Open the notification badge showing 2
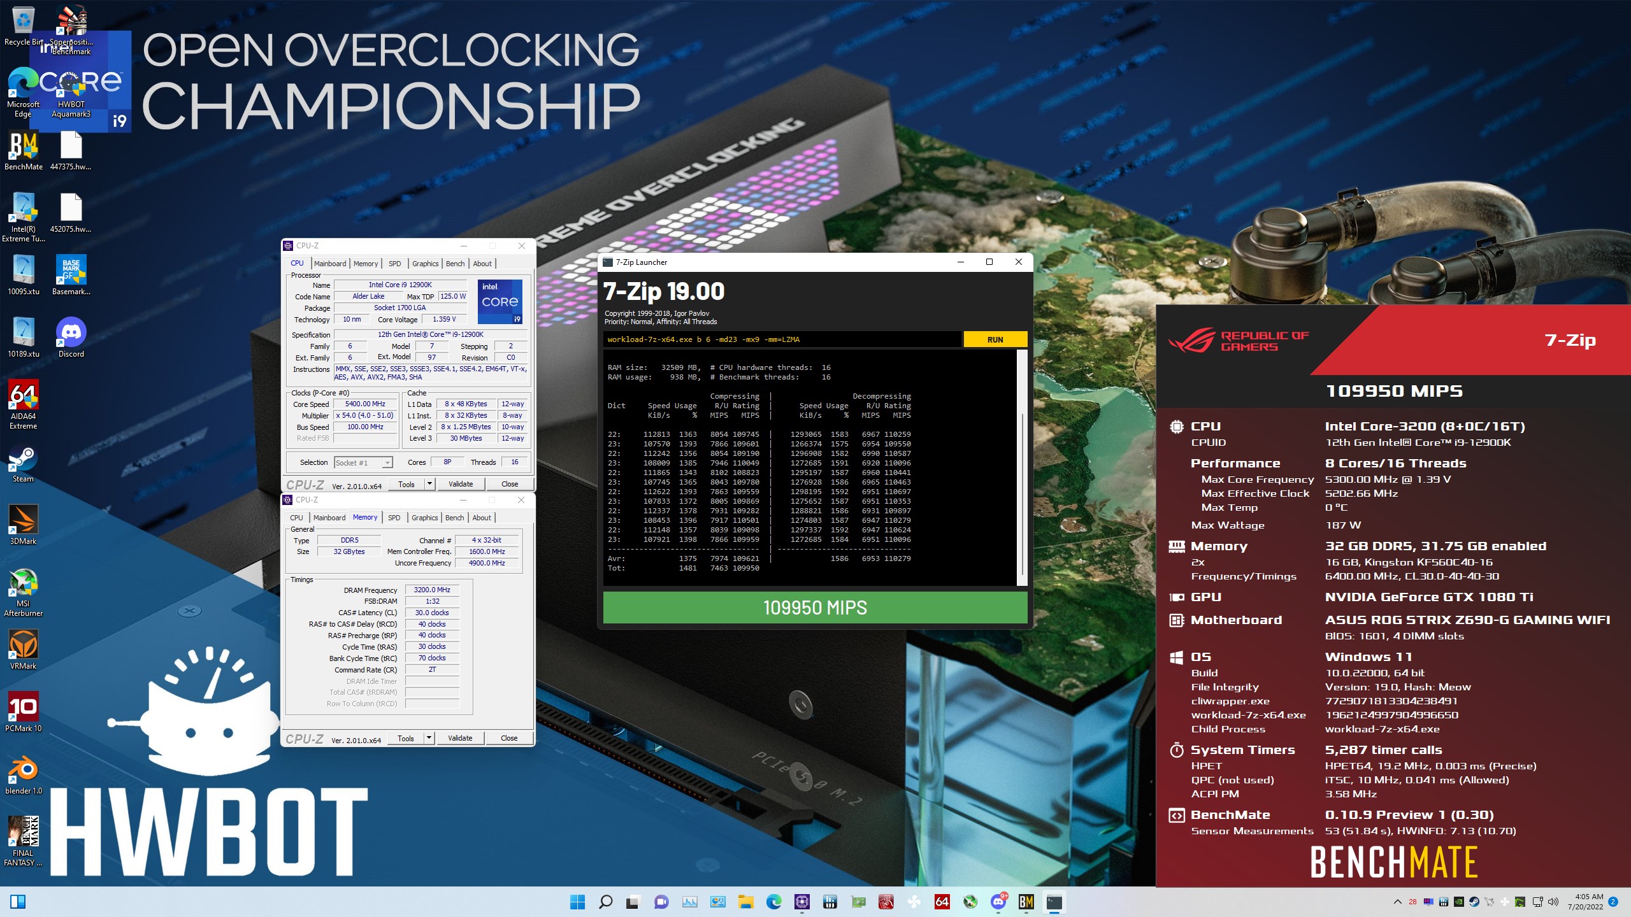The height and width of the screenshot is (917, 1631). click(x=1613, y=902)
